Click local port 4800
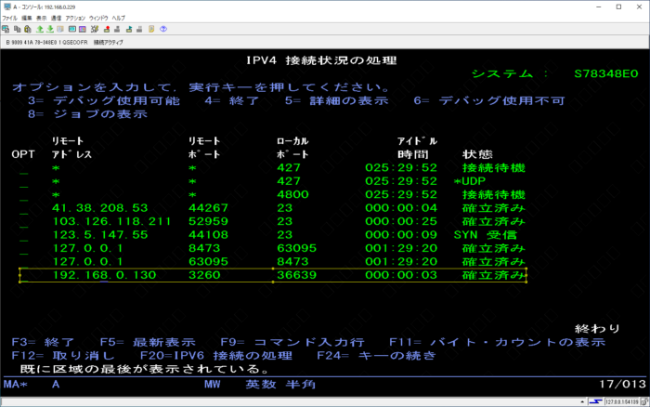 coord(292,194)
